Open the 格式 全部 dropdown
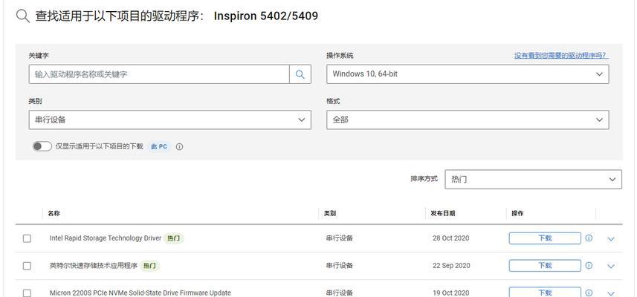 click(468, 120)
